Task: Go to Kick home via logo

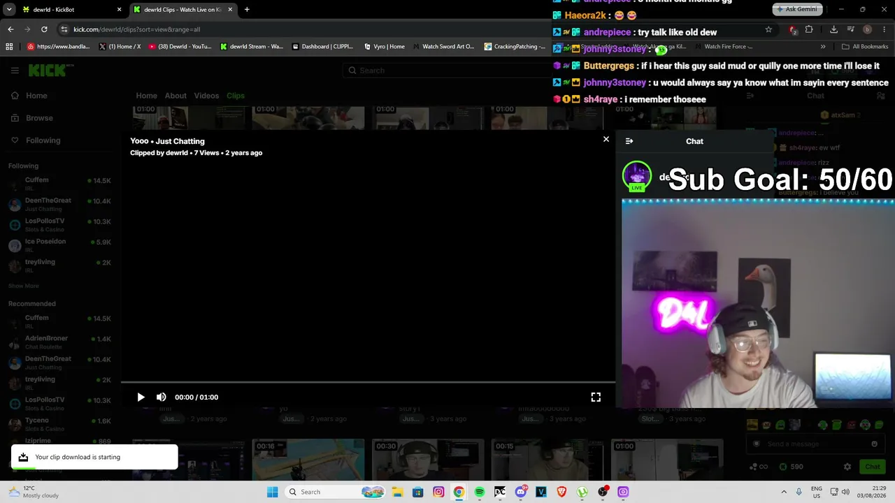Action: click(50, 70)
